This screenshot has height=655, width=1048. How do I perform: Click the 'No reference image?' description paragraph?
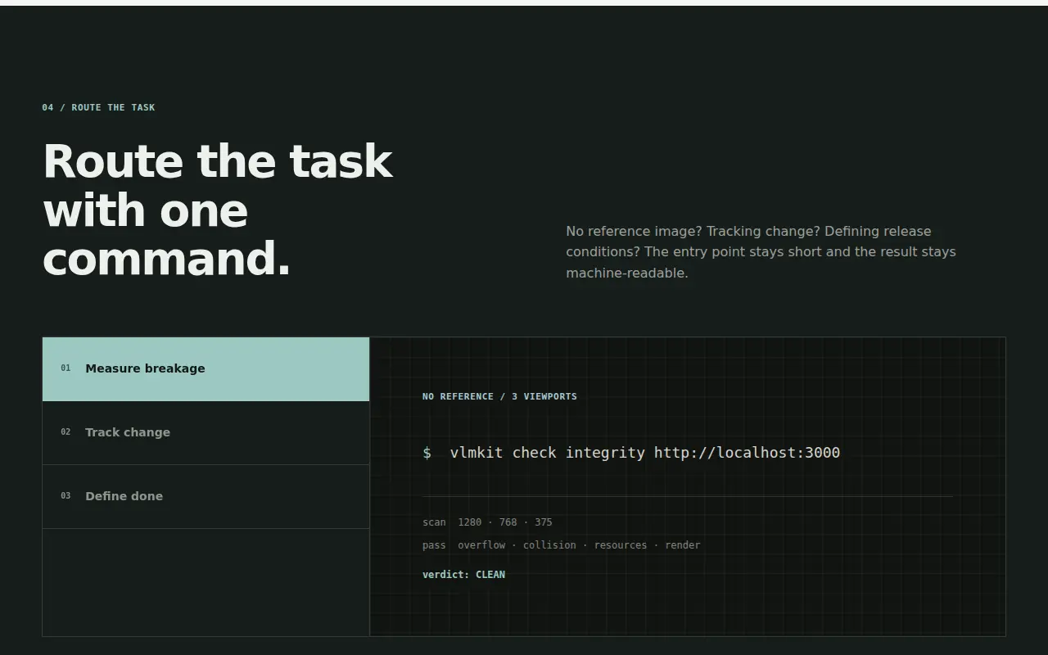click(x=761, y=252)
